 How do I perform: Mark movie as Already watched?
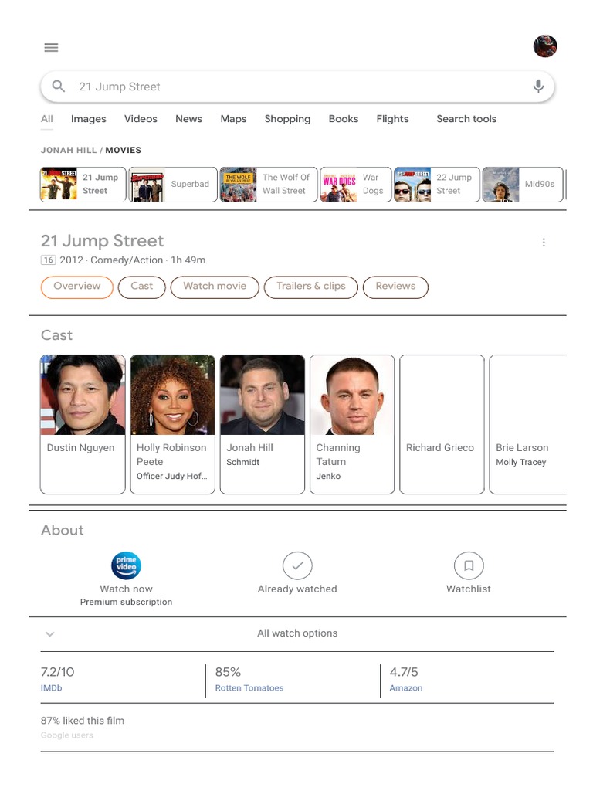[x=297, y=566]
